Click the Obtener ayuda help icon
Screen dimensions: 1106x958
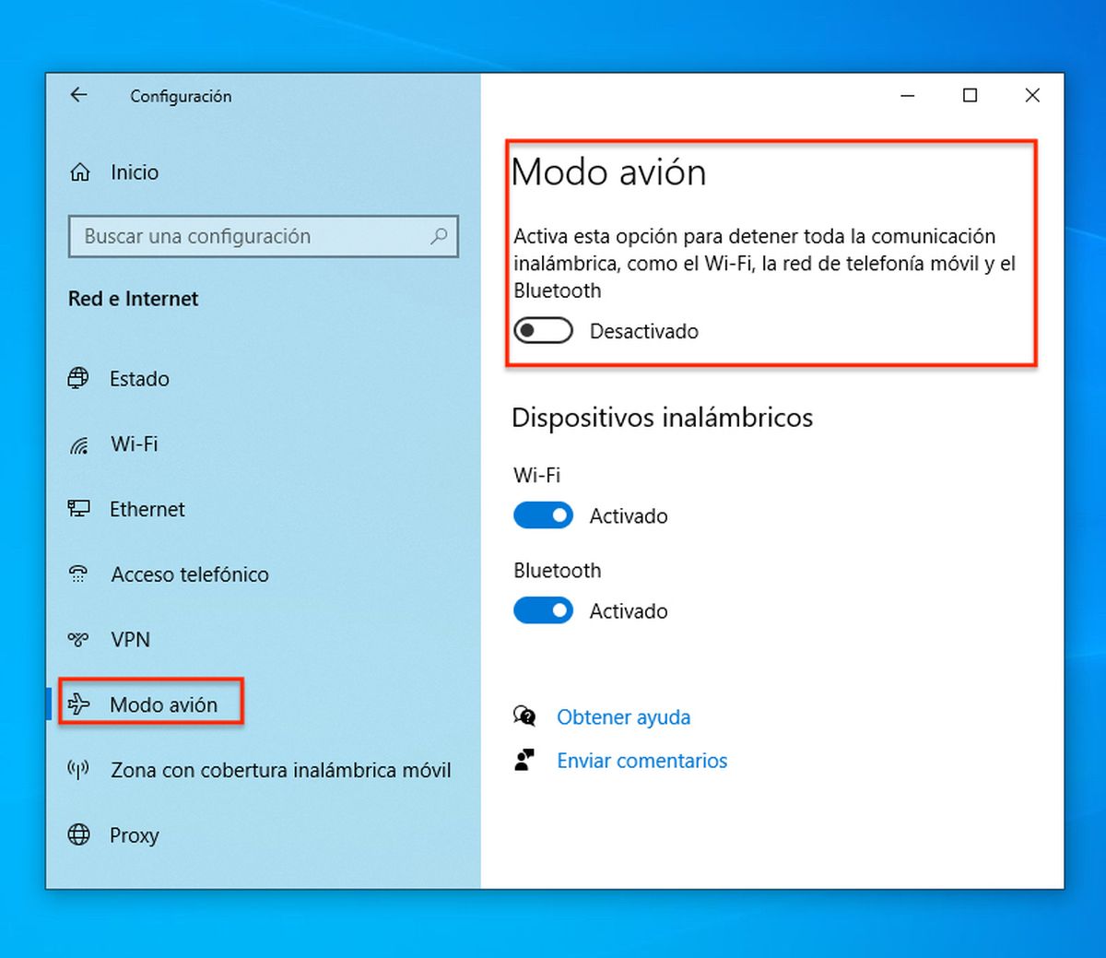(x=524, y=716)
